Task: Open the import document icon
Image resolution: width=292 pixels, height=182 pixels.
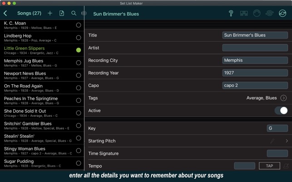Action: [x=62, y=13]
